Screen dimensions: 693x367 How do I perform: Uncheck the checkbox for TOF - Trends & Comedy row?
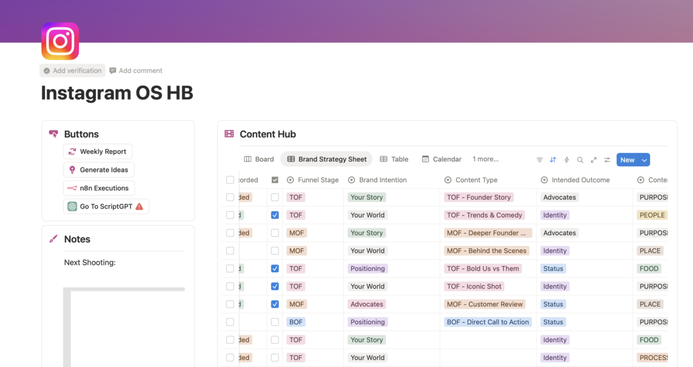(x=275, y=215)
